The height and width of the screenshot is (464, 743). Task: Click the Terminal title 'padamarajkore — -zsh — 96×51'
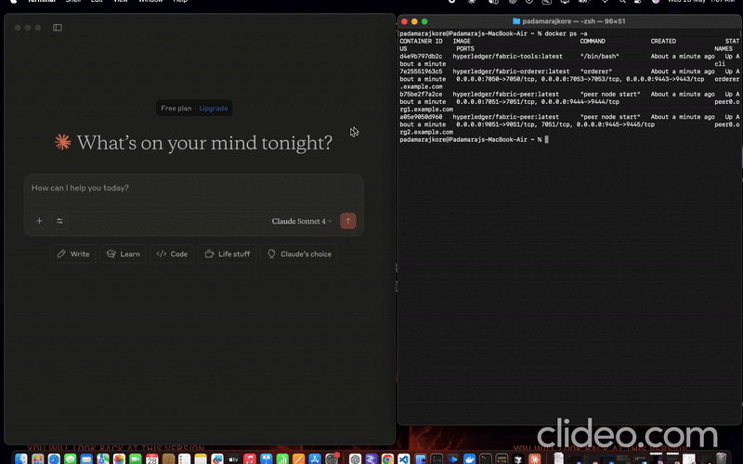click(x=574, y=21)
